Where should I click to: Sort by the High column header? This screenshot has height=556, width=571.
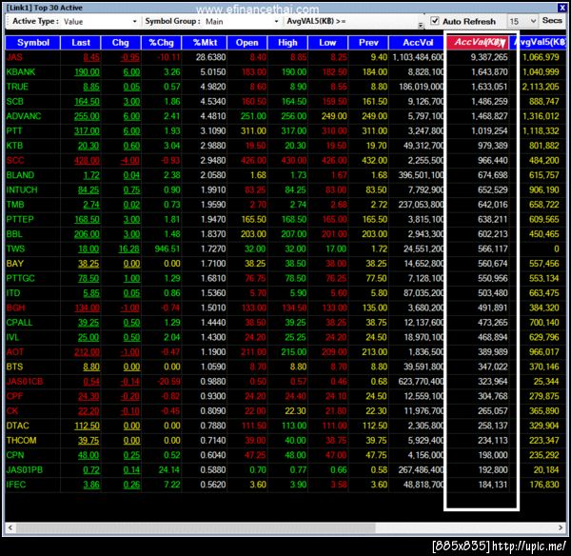287,43
